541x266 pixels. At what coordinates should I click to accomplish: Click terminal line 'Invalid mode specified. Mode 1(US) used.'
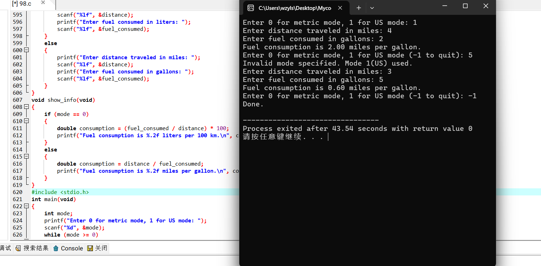[x=328, y=63]
